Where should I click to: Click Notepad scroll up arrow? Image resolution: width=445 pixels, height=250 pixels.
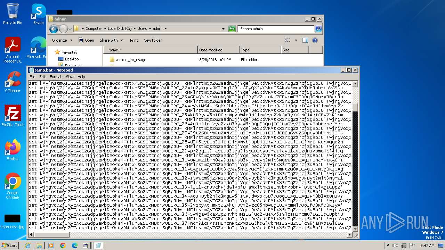tap(355, 84)
